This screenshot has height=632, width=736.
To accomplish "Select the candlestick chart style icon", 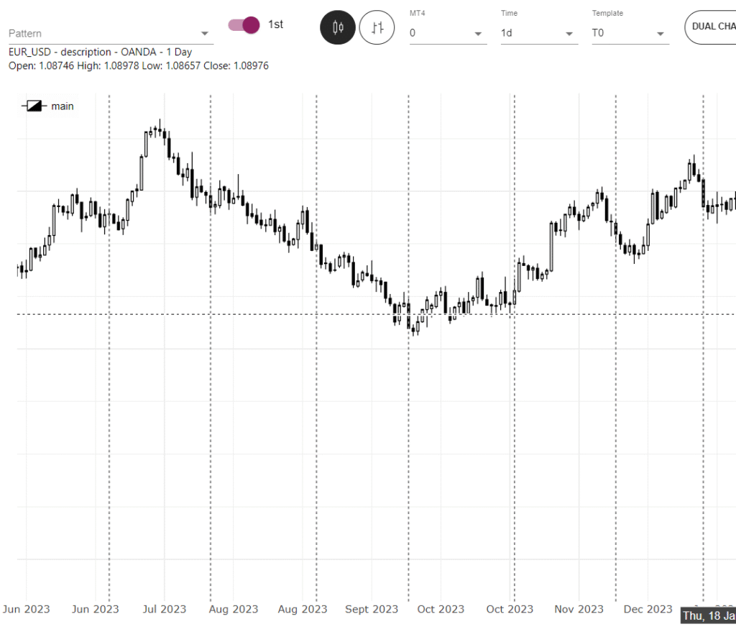I will pos(337,27).
